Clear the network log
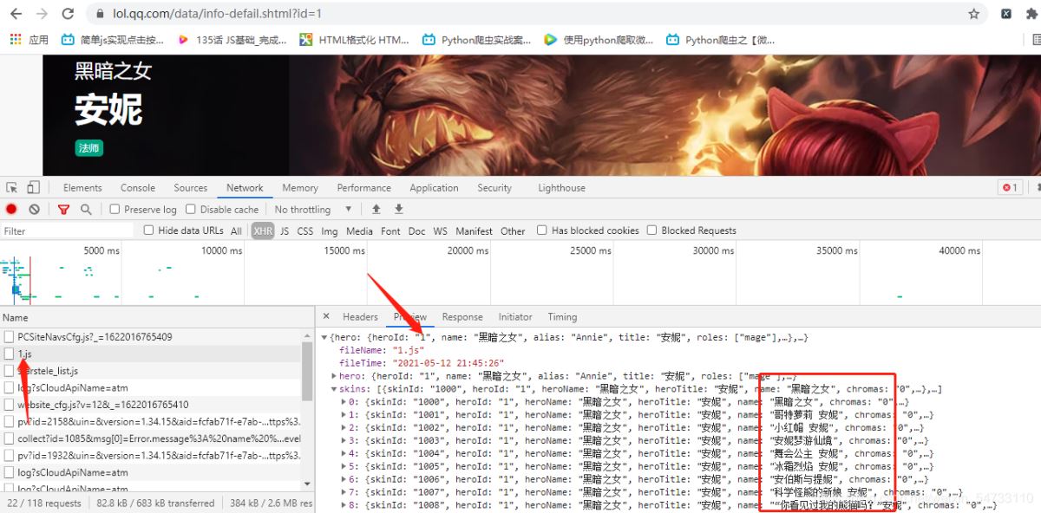Viewport: 1041px width, 513px height. (34, 209)
